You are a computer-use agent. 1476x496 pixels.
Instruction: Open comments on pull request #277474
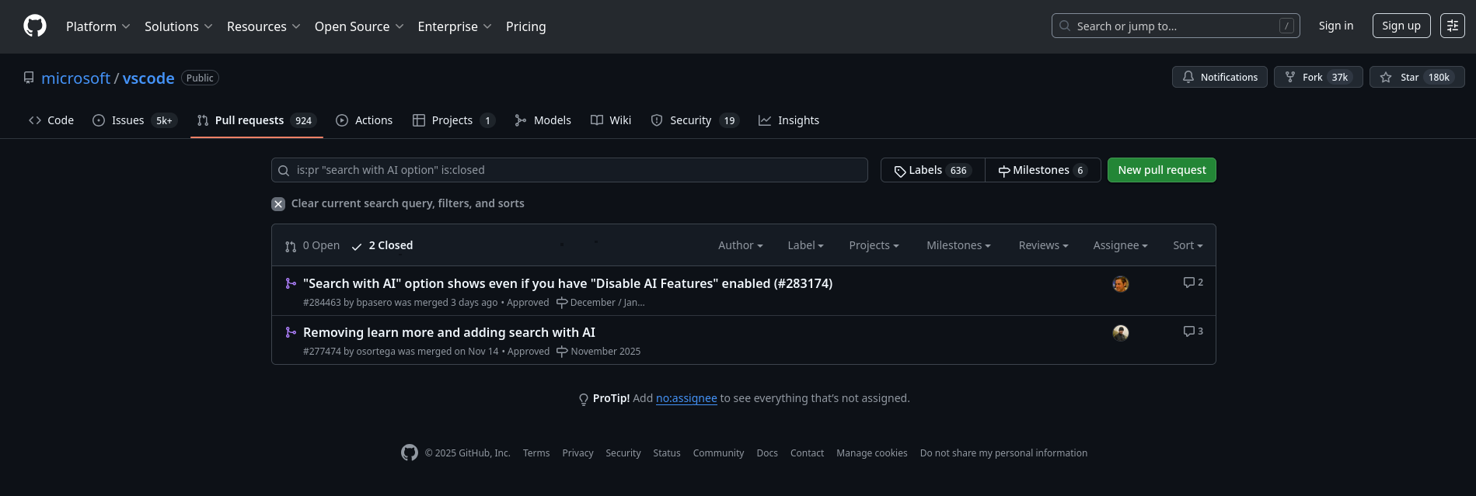(1192, 331)
